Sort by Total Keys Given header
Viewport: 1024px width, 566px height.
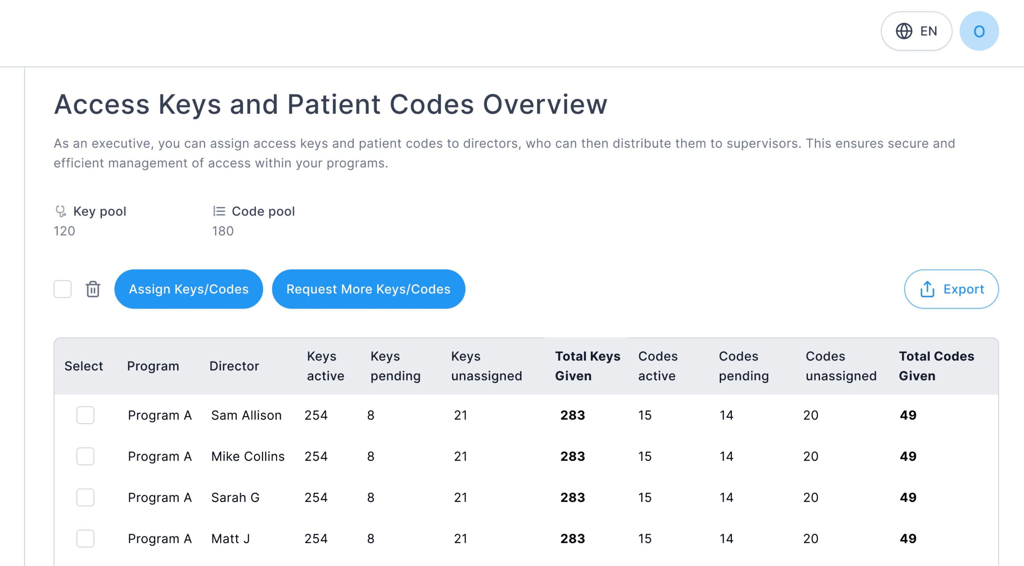(587, 366)
